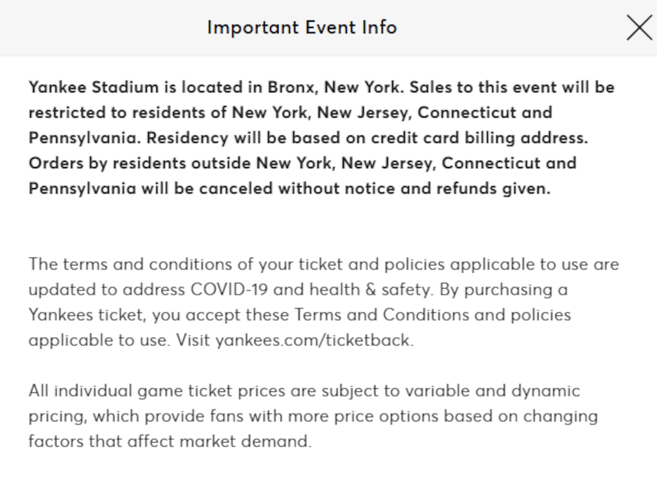Click the words 'Yankee Stadium' in bold text
The height and width of the screenshot is (486, 657).
click(93, 87)
